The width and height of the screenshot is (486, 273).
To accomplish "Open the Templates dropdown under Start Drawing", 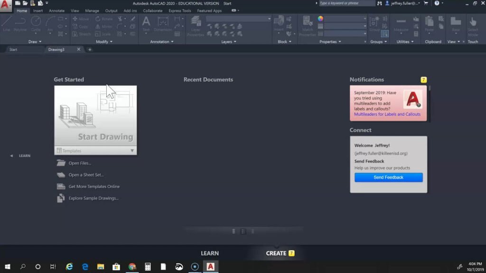I will (95, 150).
